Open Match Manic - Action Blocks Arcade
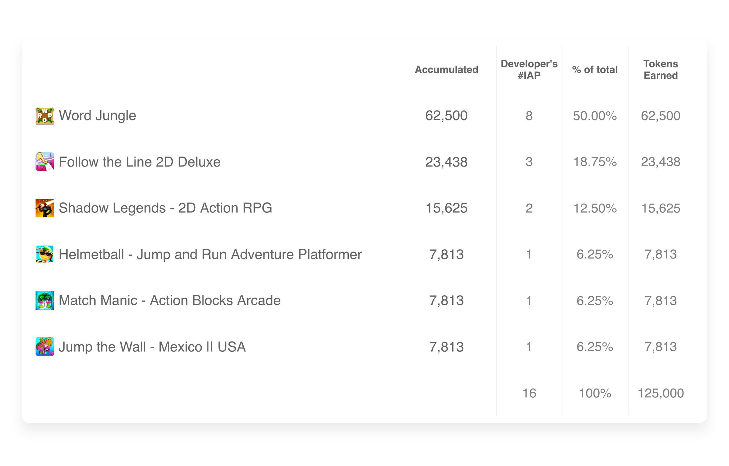This screenshot has height=466, width=729. (x=169, y=300)
